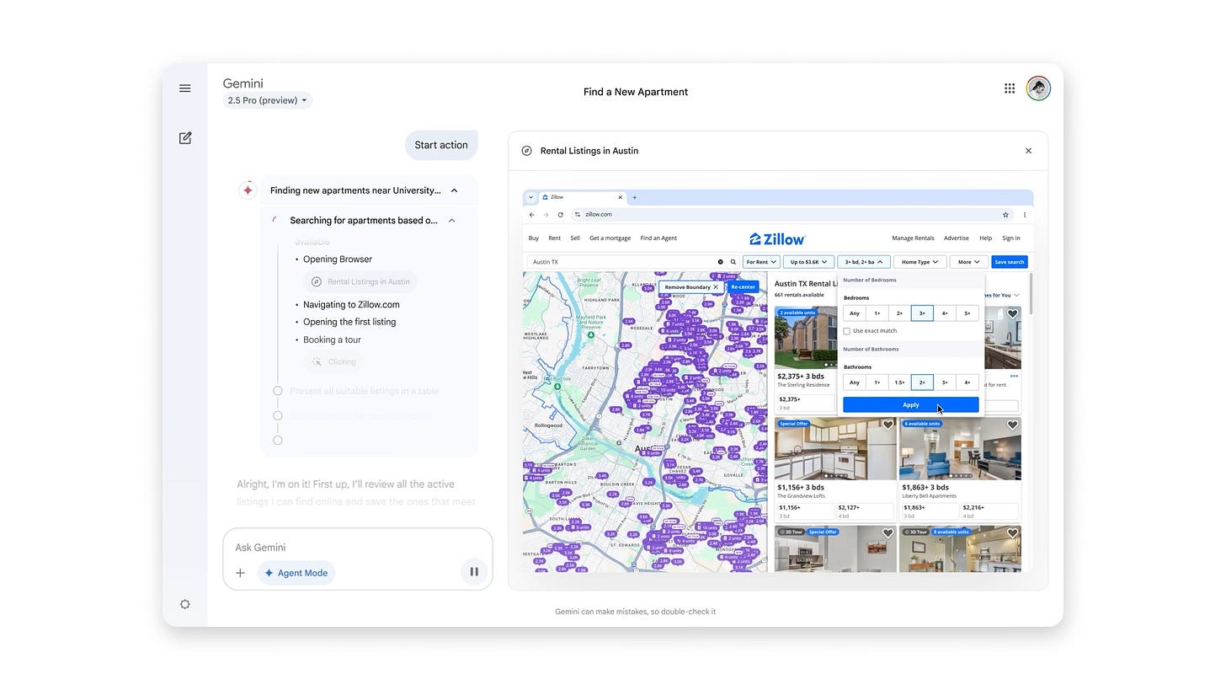Viewport: 1226px width, 690px height.
Task: Click Rent in Zillow navigation
Action: [x=555, y=238]
